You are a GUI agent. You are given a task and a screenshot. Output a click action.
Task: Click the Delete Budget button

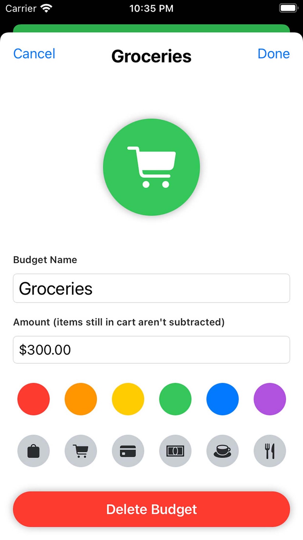151,509
